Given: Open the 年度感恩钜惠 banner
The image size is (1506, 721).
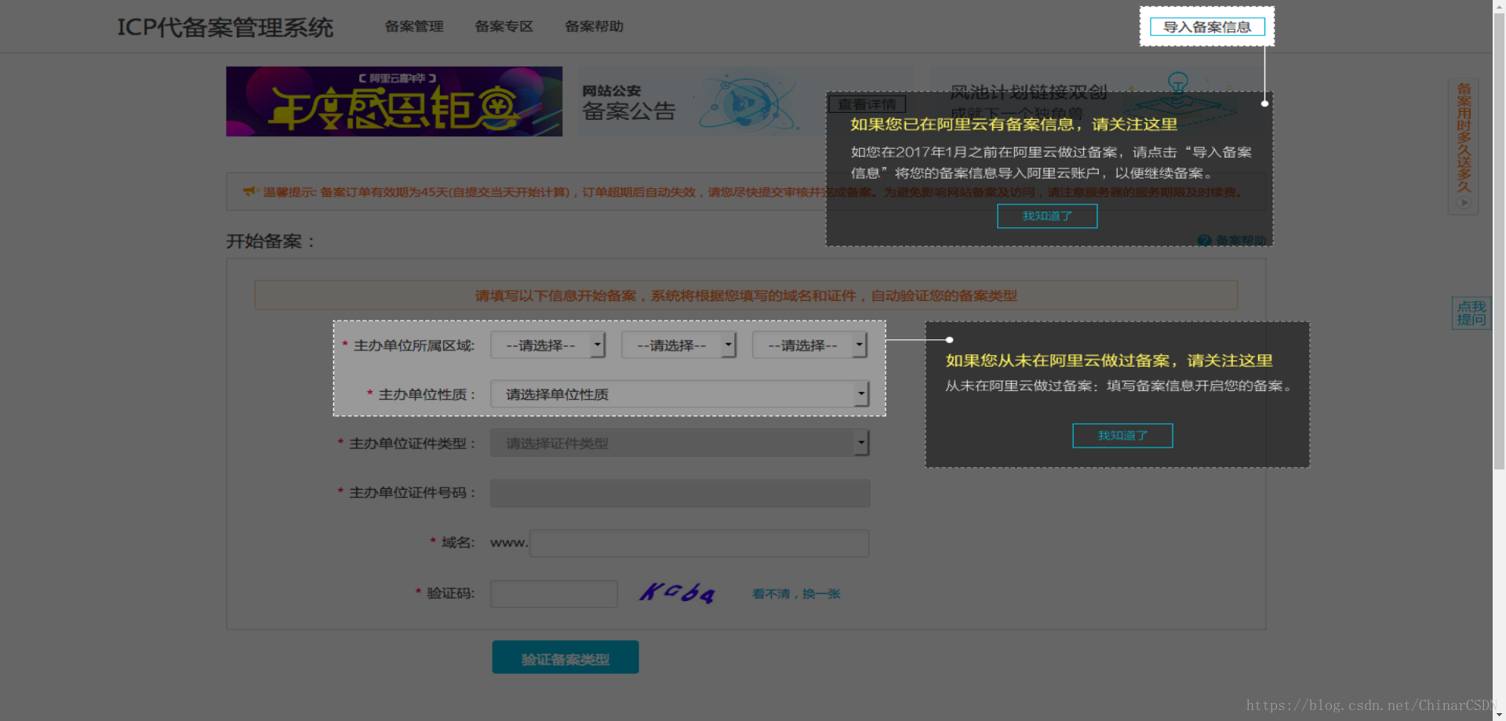Looking at the screenshot, I should click(394, 101).
